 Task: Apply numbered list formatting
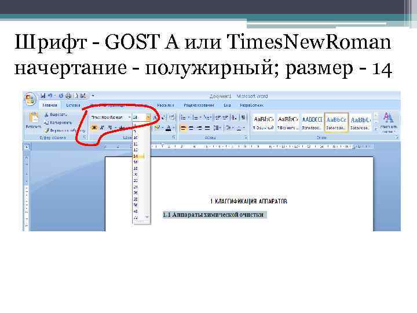(196, 117)
